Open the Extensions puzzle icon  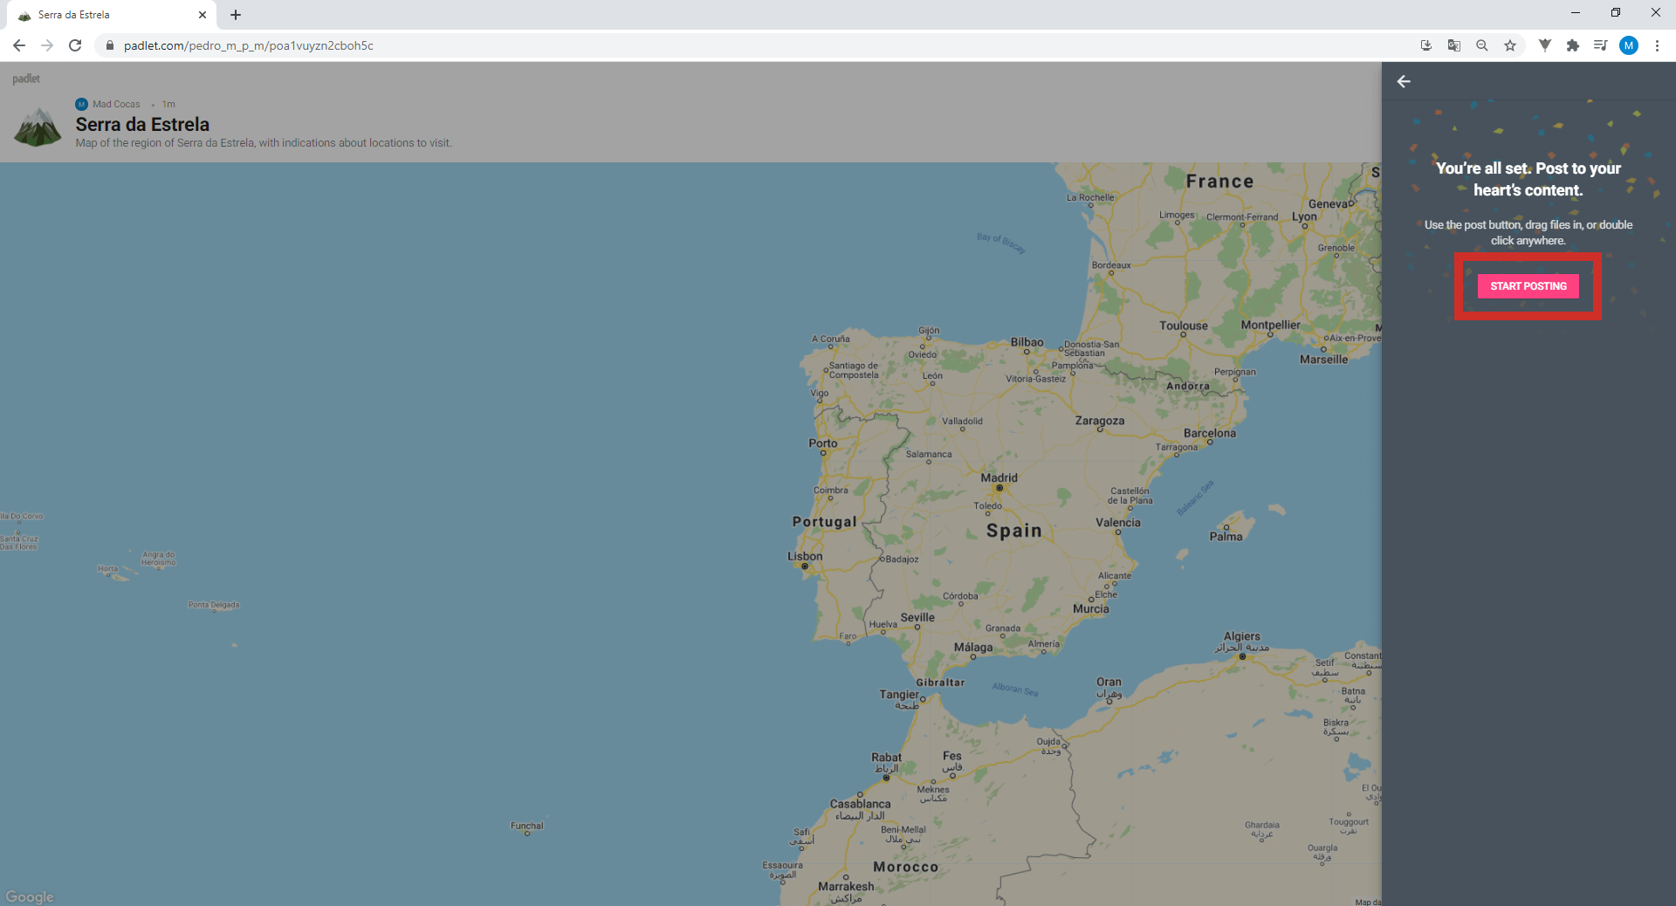[1573, 45]
